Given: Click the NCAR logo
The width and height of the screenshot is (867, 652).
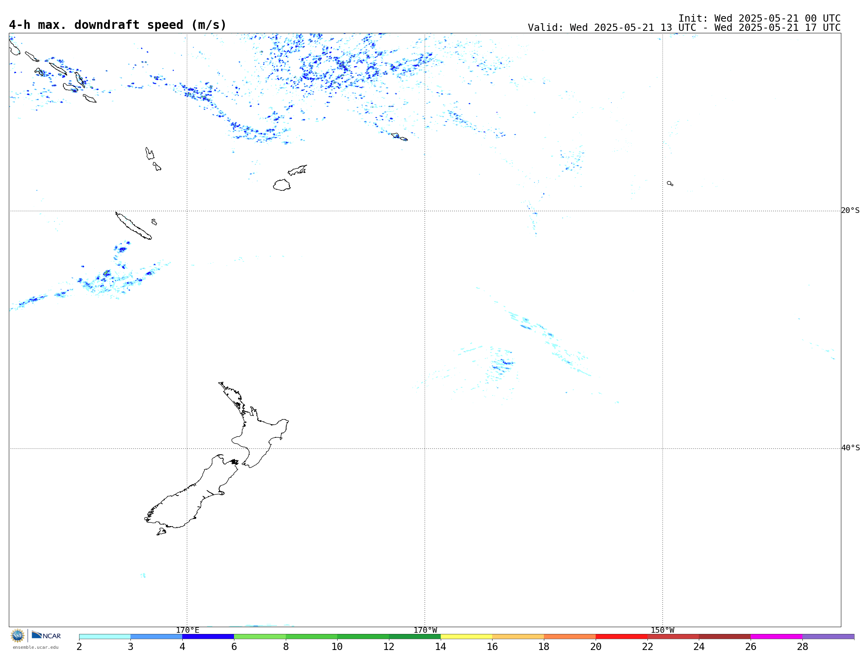Looking at the screenshot, I should click(x=46, y=635).
